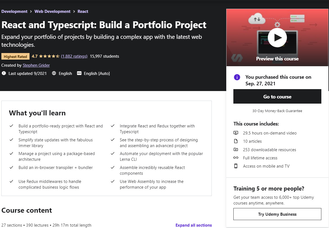Expand all sections of course content
329x228 pixels.
point(194,225)
